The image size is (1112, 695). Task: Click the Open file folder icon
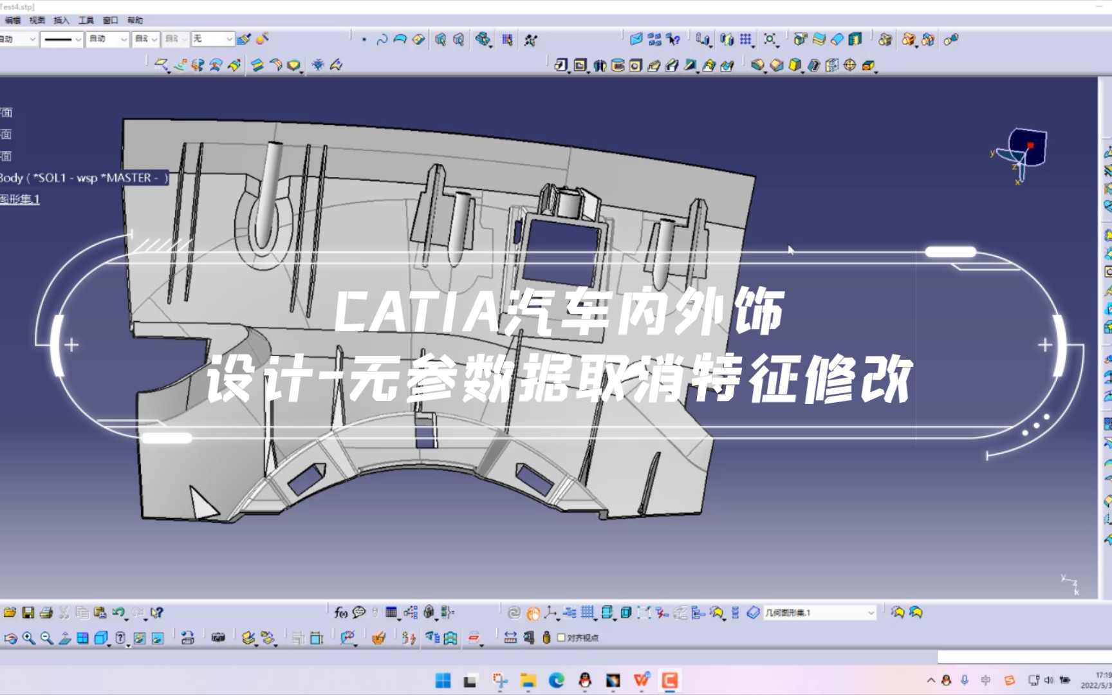[x=10, y=613]
